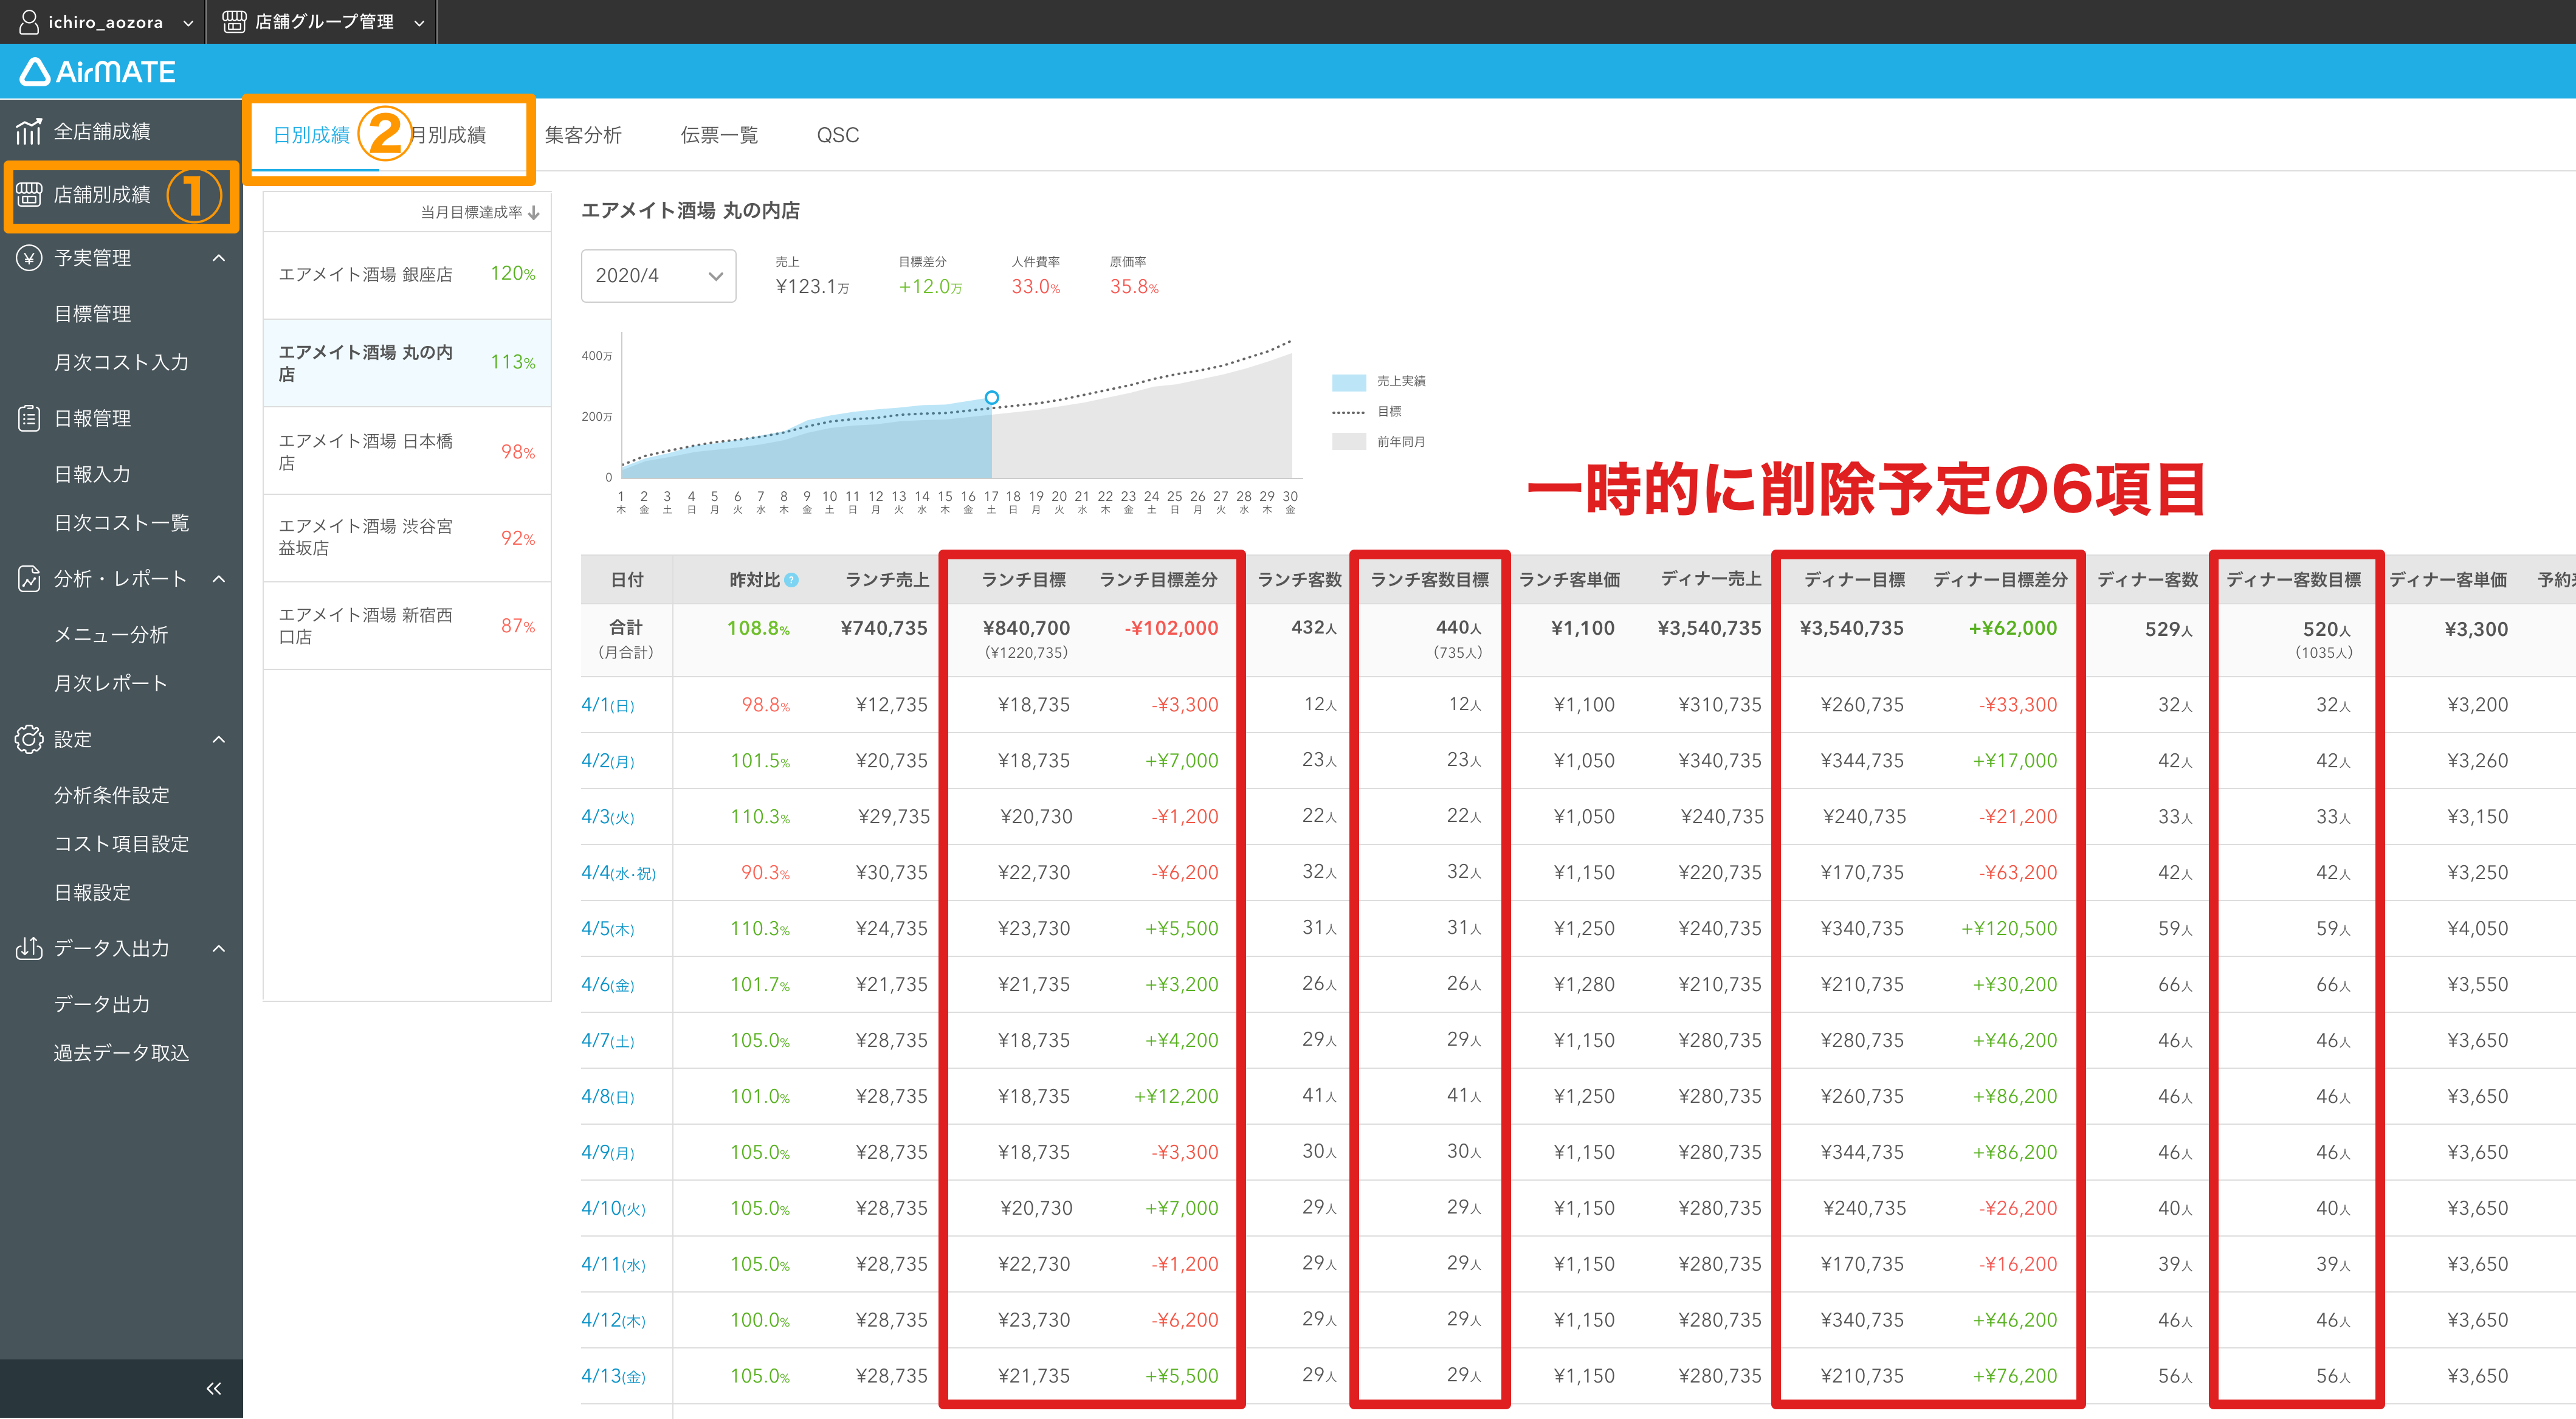Viewport: 2576px width, 1419px height.
Task: Click the user account icon beside ichiro_aozora
Action: coord(29,21)
